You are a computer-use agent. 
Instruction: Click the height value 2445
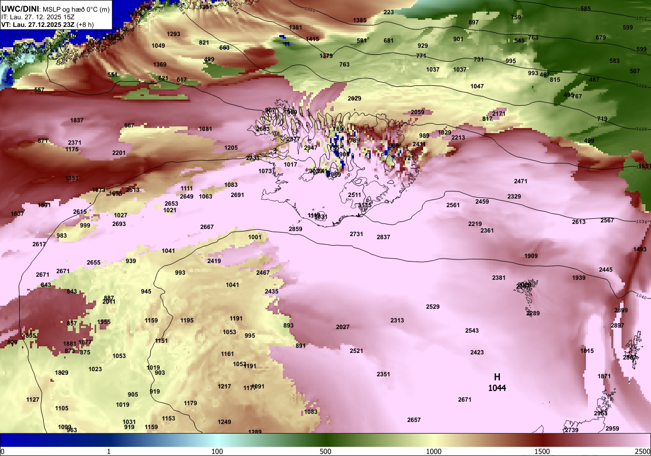coord(606,270)
